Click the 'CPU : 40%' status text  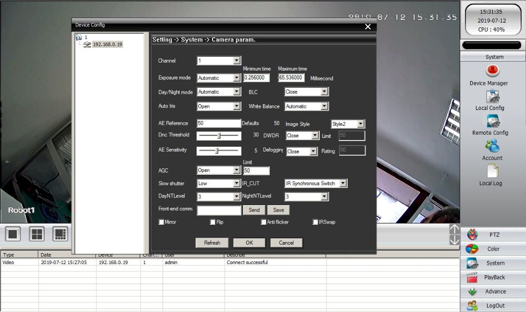(491, 29)
